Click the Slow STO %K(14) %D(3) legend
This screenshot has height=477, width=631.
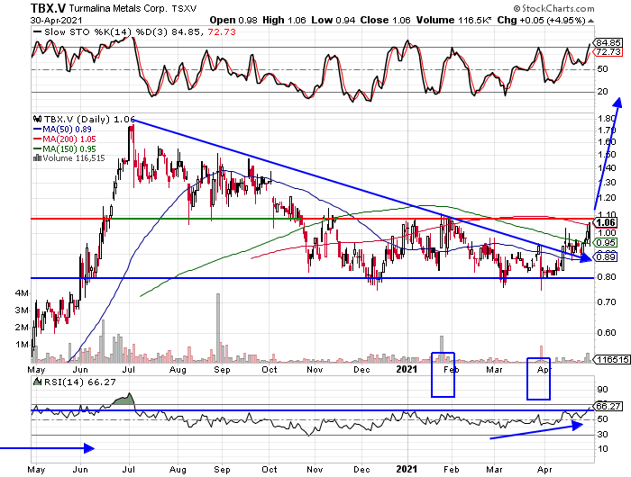[105, 31]
